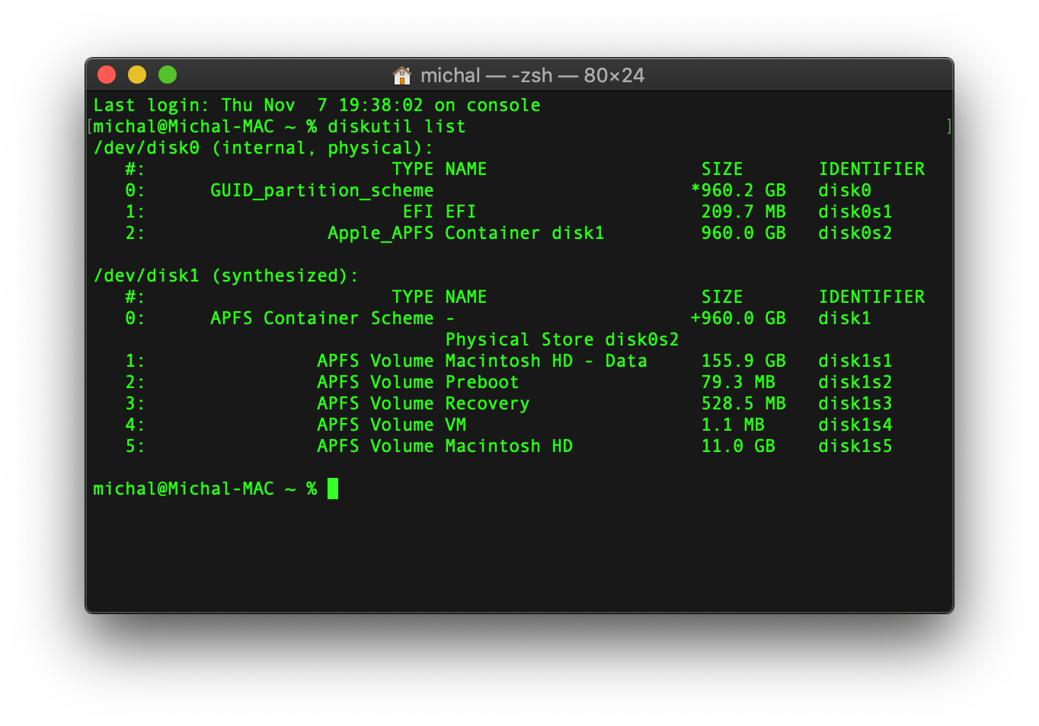This screenshot has height=726, width=1039.
Task: Click the 'disk1s3' identifier
Action: (x=855, y=403)
